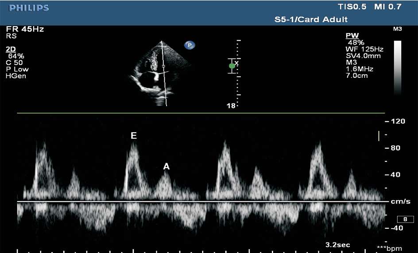The width and height of the screenshot is (418, 253).
Task: Click the blue P orientation marker icon
Action: [x=190, y=45]
